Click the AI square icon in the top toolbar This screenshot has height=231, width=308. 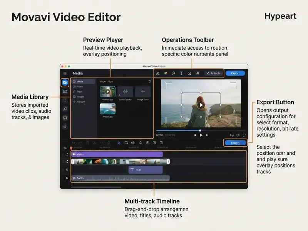coord(198,73)
